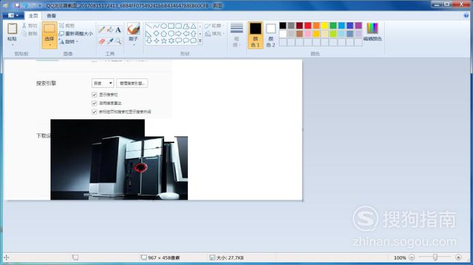Open 编辑颜色 (Edit colors) dialog
The image size is (473, 265).
(x=373, y=32)
